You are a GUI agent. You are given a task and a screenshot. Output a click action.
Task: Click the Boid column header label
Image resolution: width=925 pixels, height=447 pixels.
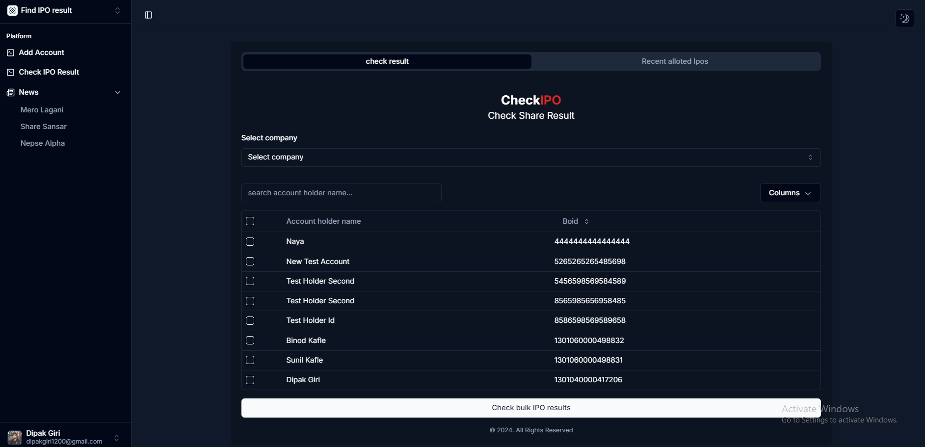pos(570,221)
